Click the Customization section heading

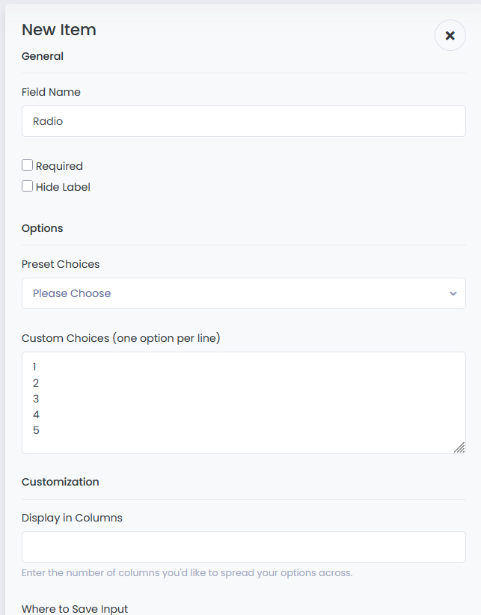[x=60, y=482]
